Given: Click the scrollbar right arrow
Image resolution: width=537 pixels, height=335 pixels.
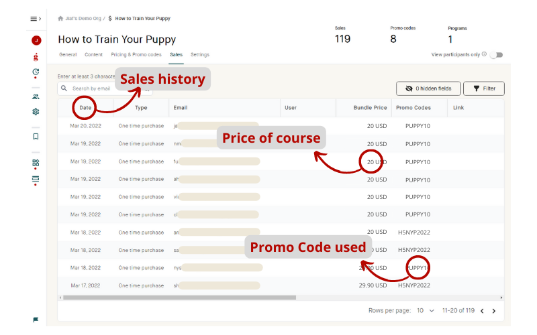Looking at the screenshot, I should [x=501, y=297].
